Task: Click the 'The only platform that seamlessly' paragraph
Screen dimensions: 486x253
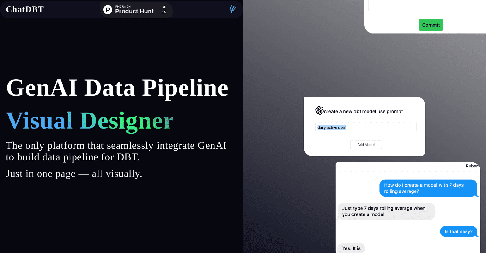Action: [x=116, y=151]
